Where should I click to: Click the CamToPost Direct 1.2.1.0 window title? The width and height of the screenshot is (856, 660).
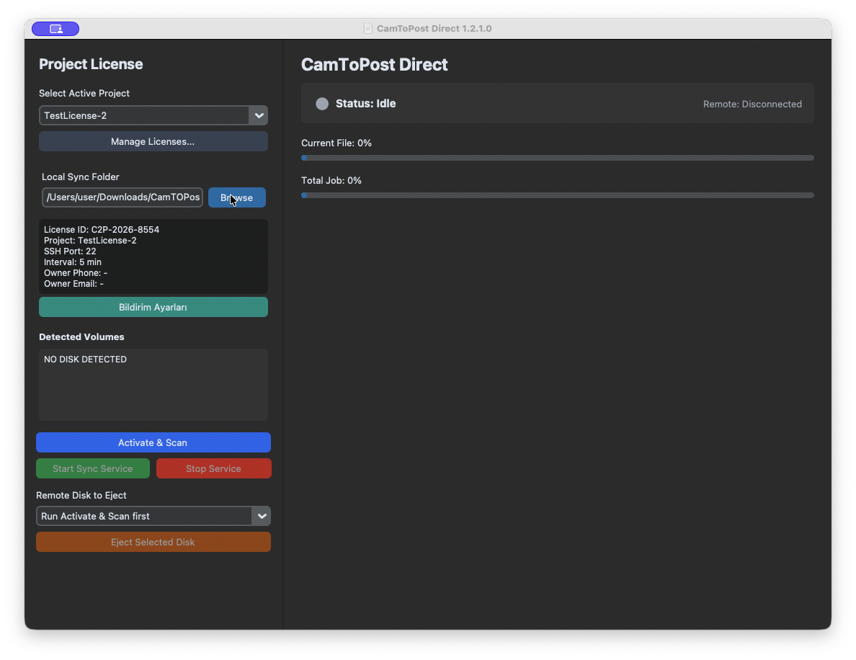[x=434, y=28]
